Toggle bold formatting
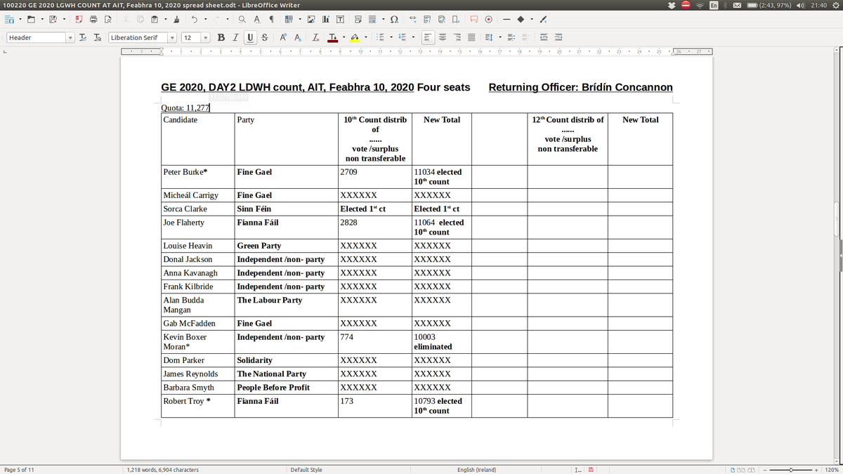This screenshot has height=474, width=843. (221, 37)
